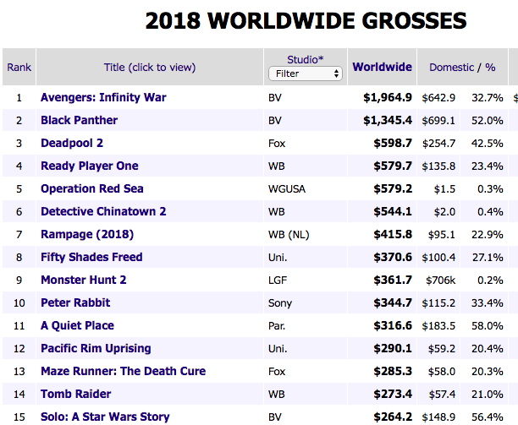Sort by the Studio column header
This screenshot has width=518, height=425.
306,59
